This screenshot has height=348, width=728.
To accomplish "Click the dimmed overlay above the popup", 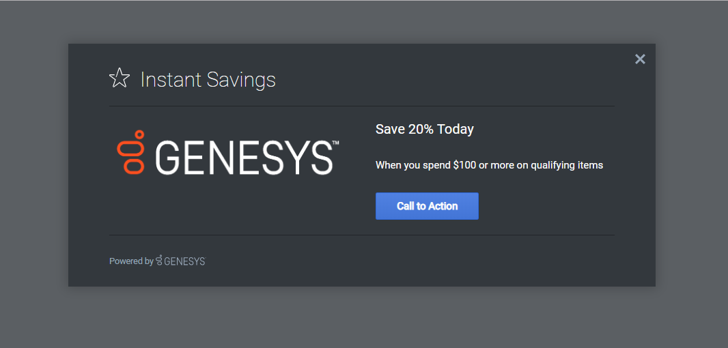I will [362, 22].
